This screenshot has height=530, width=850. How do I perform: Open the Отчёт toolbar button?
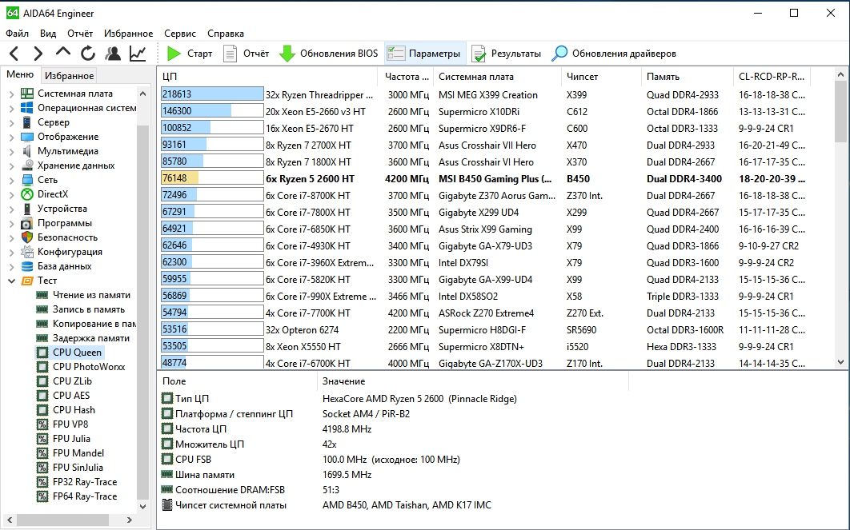pos(247,54)
